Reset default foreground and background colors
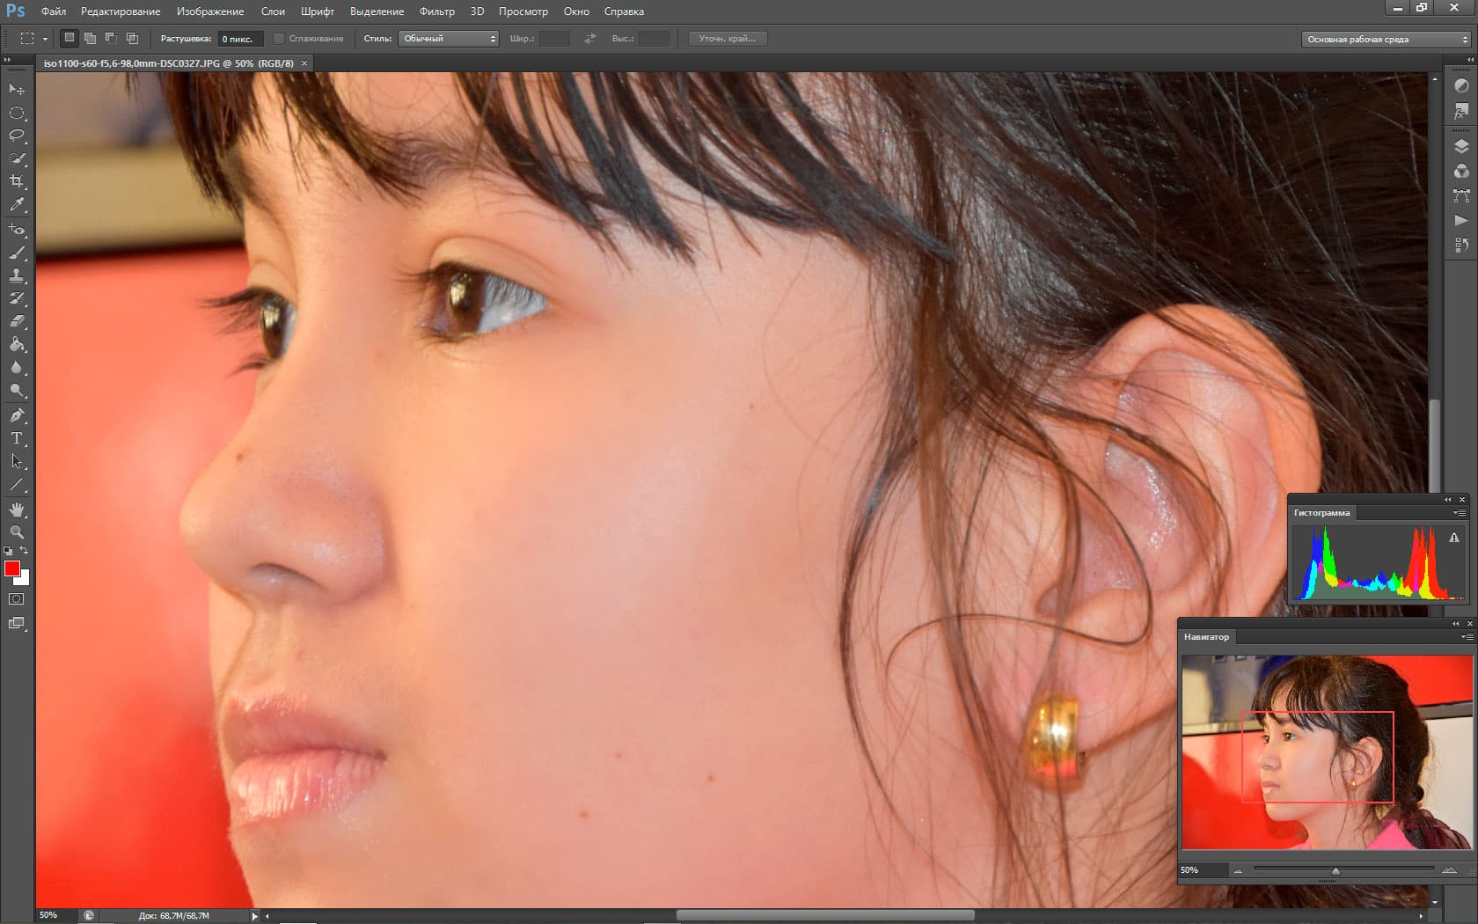The width and height of the screenshot is (1478, 924). point(8,551)
